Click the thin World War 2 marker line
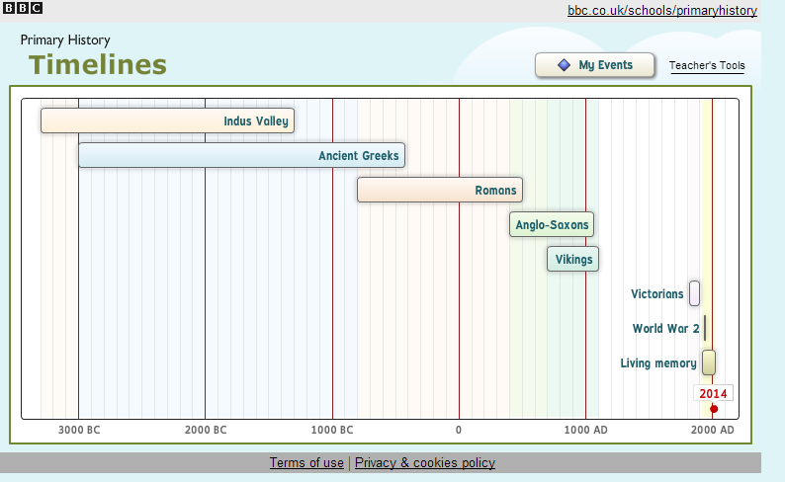 click(x=705, y=328)
